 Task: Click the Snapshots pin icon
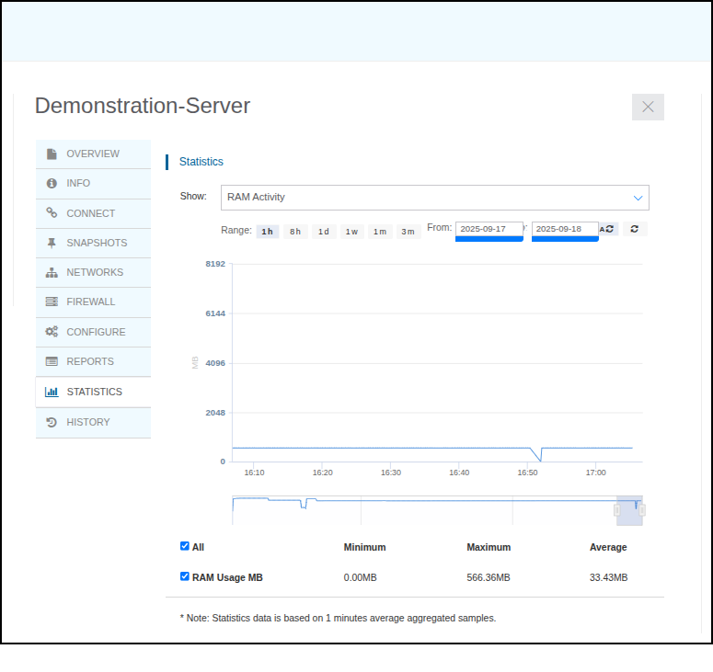[x=52, y=243]
